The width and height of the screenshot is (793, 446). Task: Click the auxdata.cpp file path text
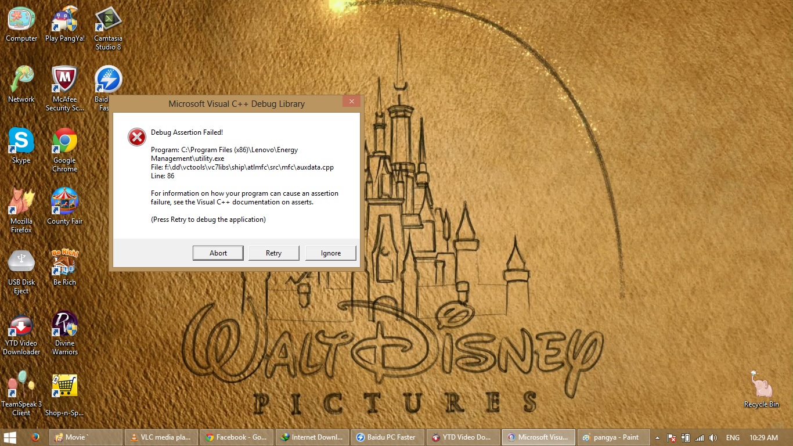click(242, 167)
